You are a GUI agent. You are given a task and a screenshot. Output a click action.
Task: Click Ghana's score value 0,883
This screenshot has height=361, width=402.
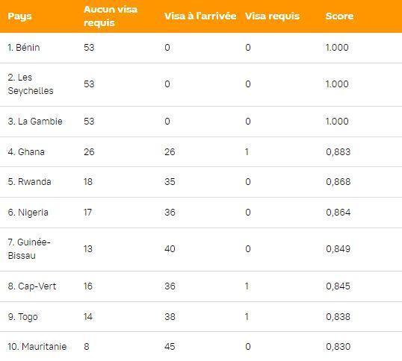coord(338,152)
